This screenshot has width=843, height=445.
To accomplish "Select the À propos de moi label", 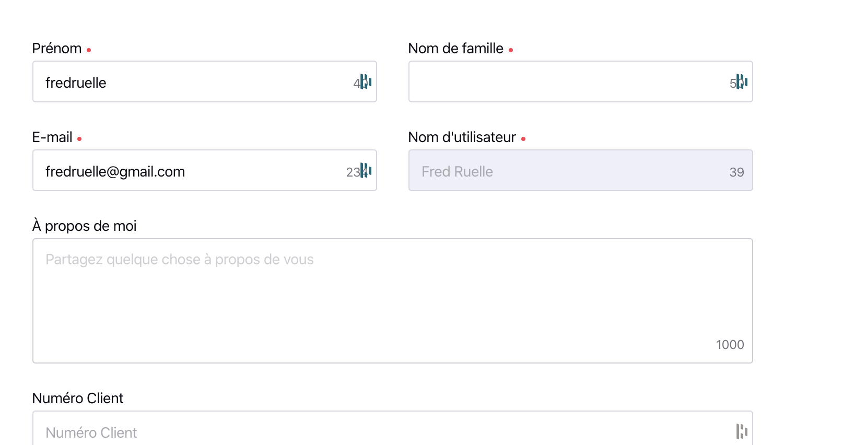I will click(84, 226).
